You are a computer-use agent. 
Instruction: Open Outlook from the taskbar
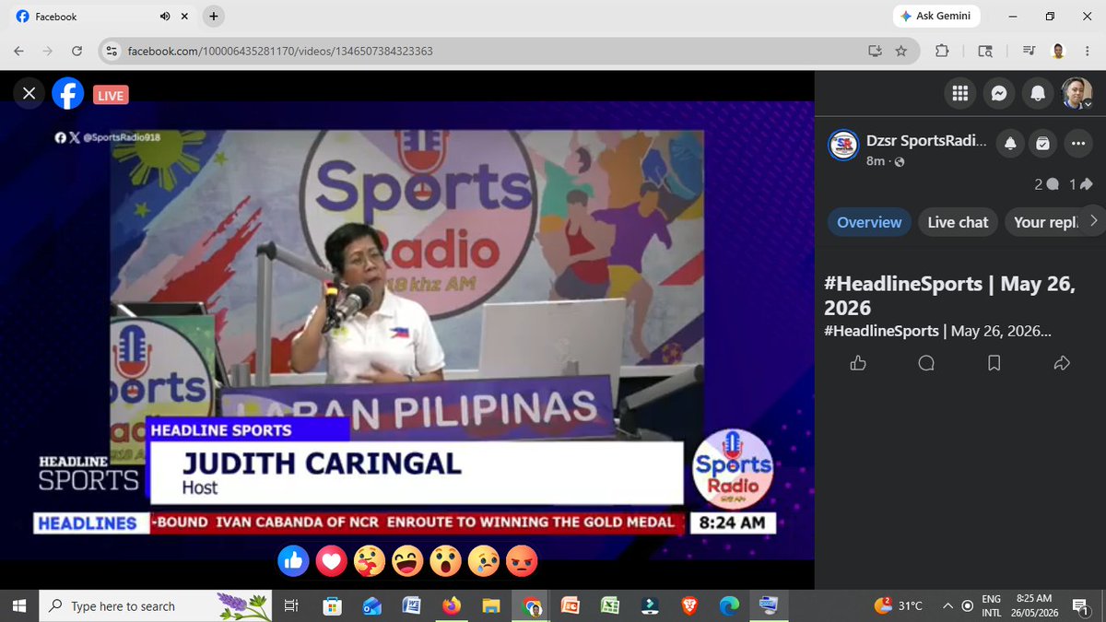(372, 605)
